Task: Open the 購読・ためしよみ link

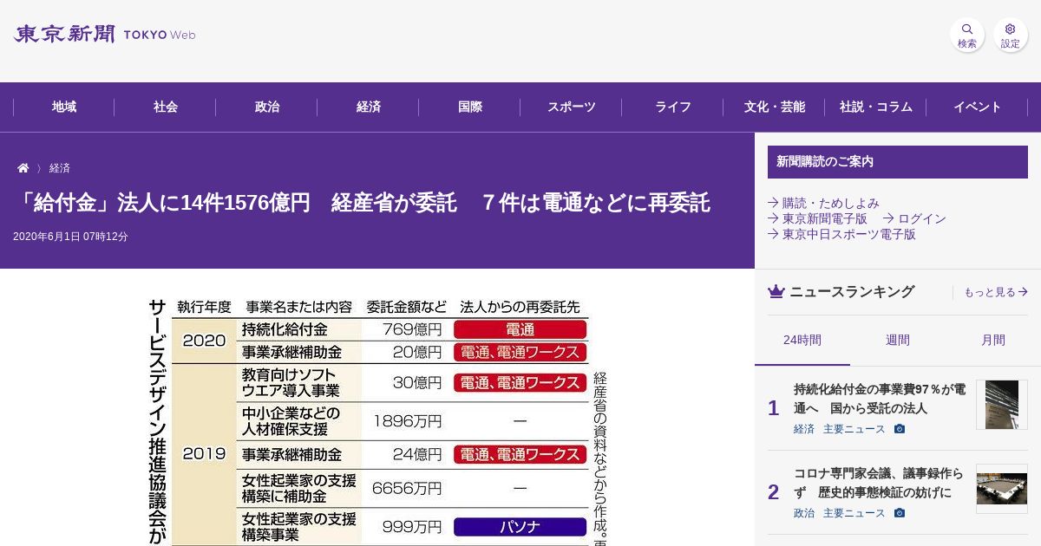Action: click(824, 203)
